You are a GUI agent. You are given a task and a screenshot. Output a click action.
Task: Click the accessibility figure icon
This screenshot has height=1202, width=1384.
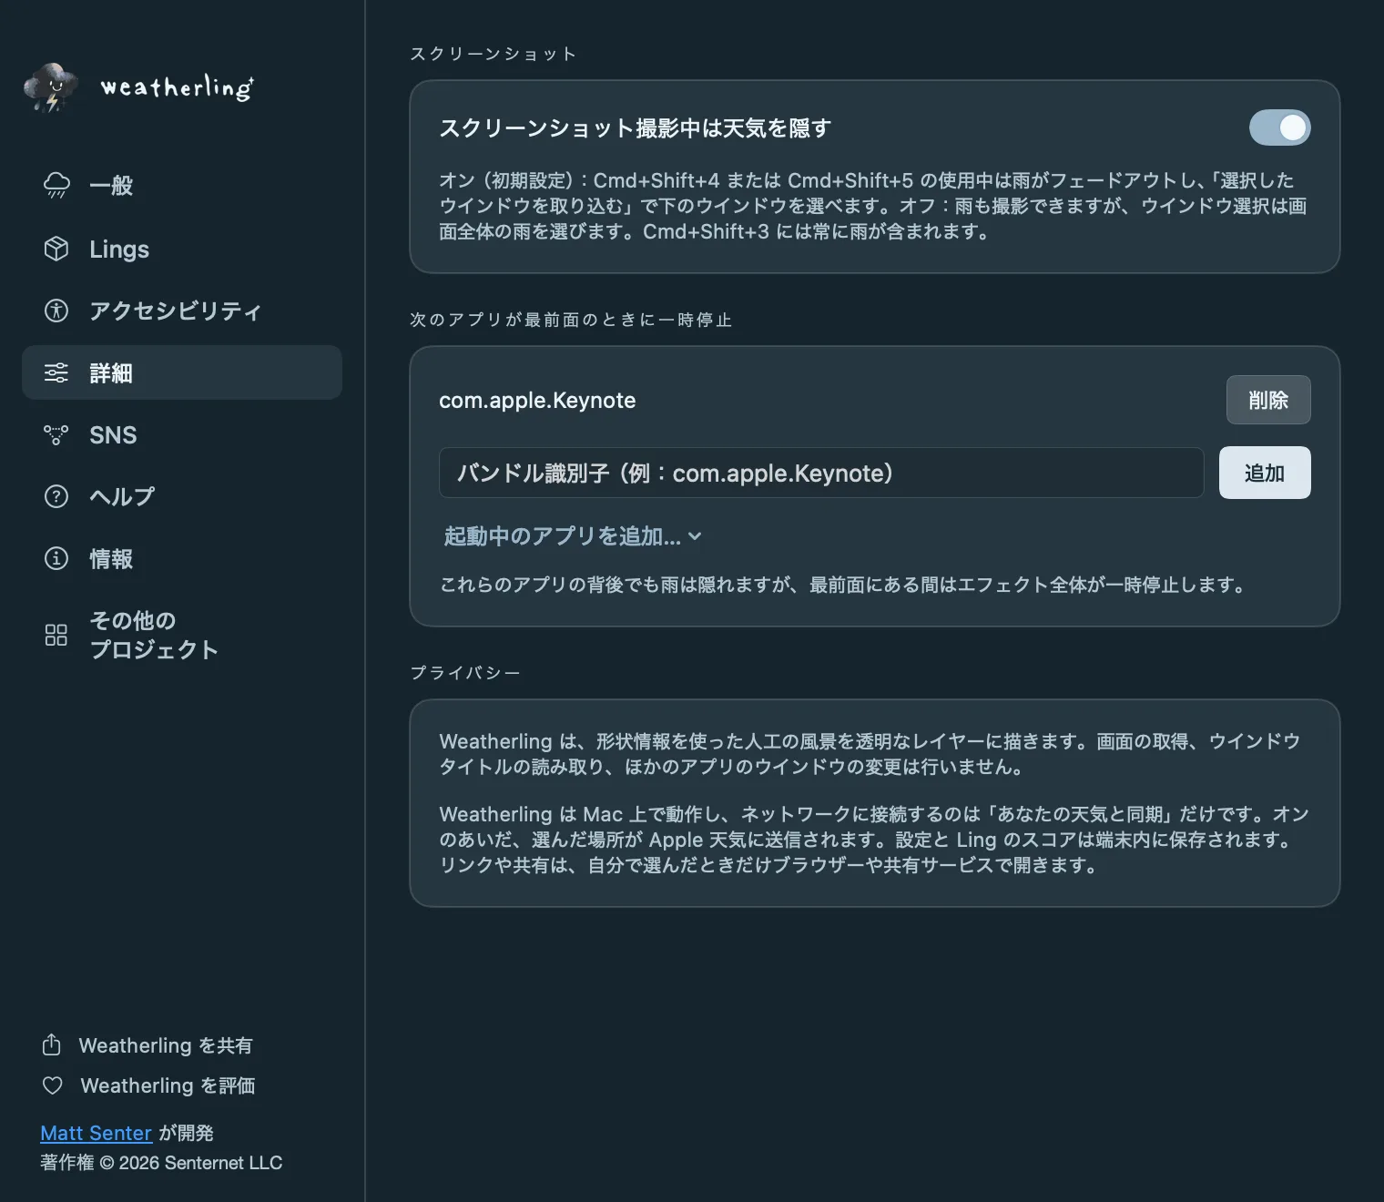pyautogui.click(x=56, y=311)
